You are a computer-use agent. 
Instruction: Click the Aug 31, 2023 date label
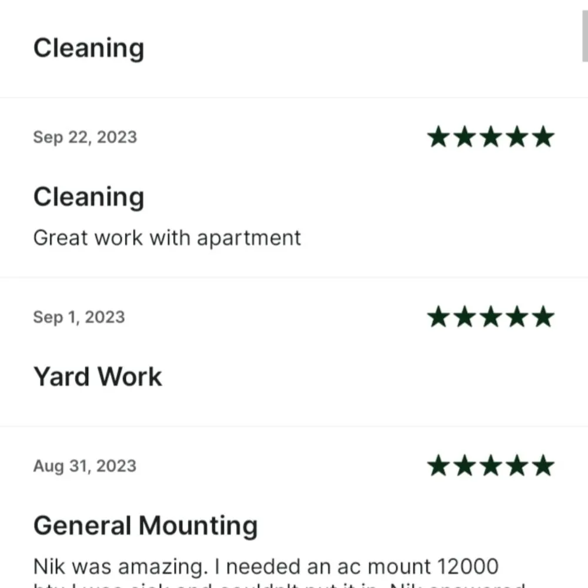[x=85, y=466]
